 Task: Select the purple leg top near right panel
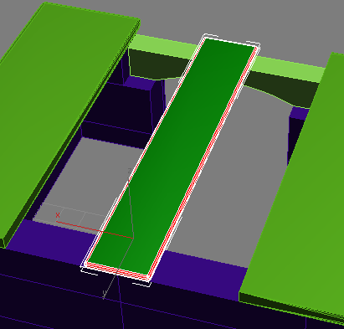pos(299,114)
